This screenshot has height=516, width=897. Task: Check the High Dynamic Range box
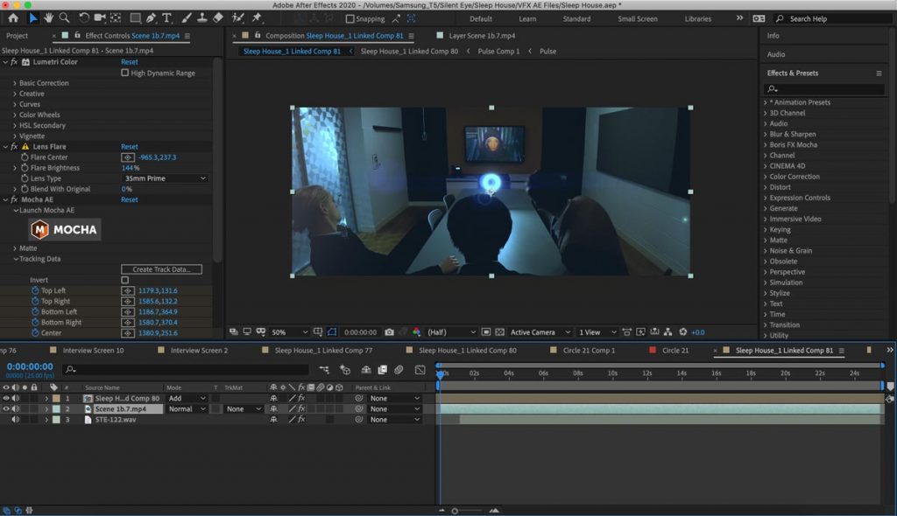tap(125, 73)
